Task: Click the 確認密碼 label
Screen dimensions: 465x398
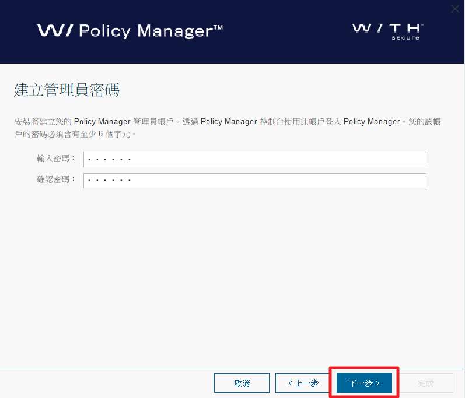Action: click(x=56, y=179)
